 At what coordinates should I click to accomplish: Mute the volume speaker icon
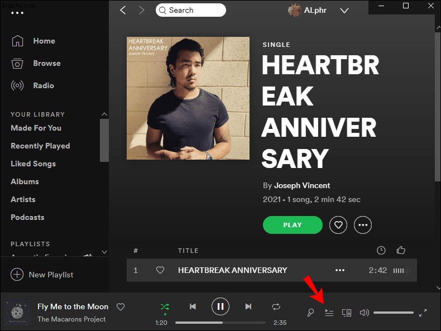point(364,313)
